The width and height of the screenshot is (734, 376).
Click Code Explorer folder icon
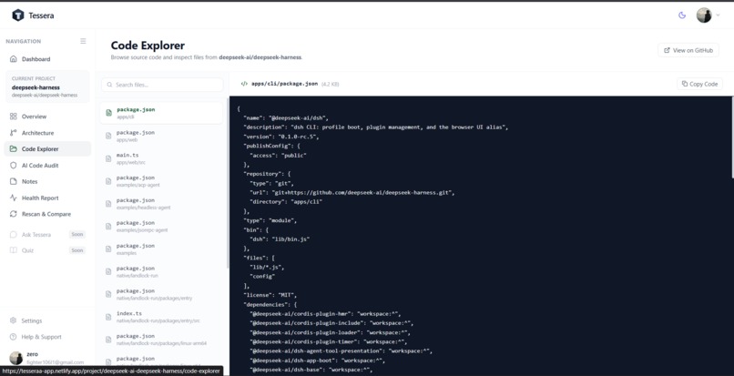pos(13,149)
